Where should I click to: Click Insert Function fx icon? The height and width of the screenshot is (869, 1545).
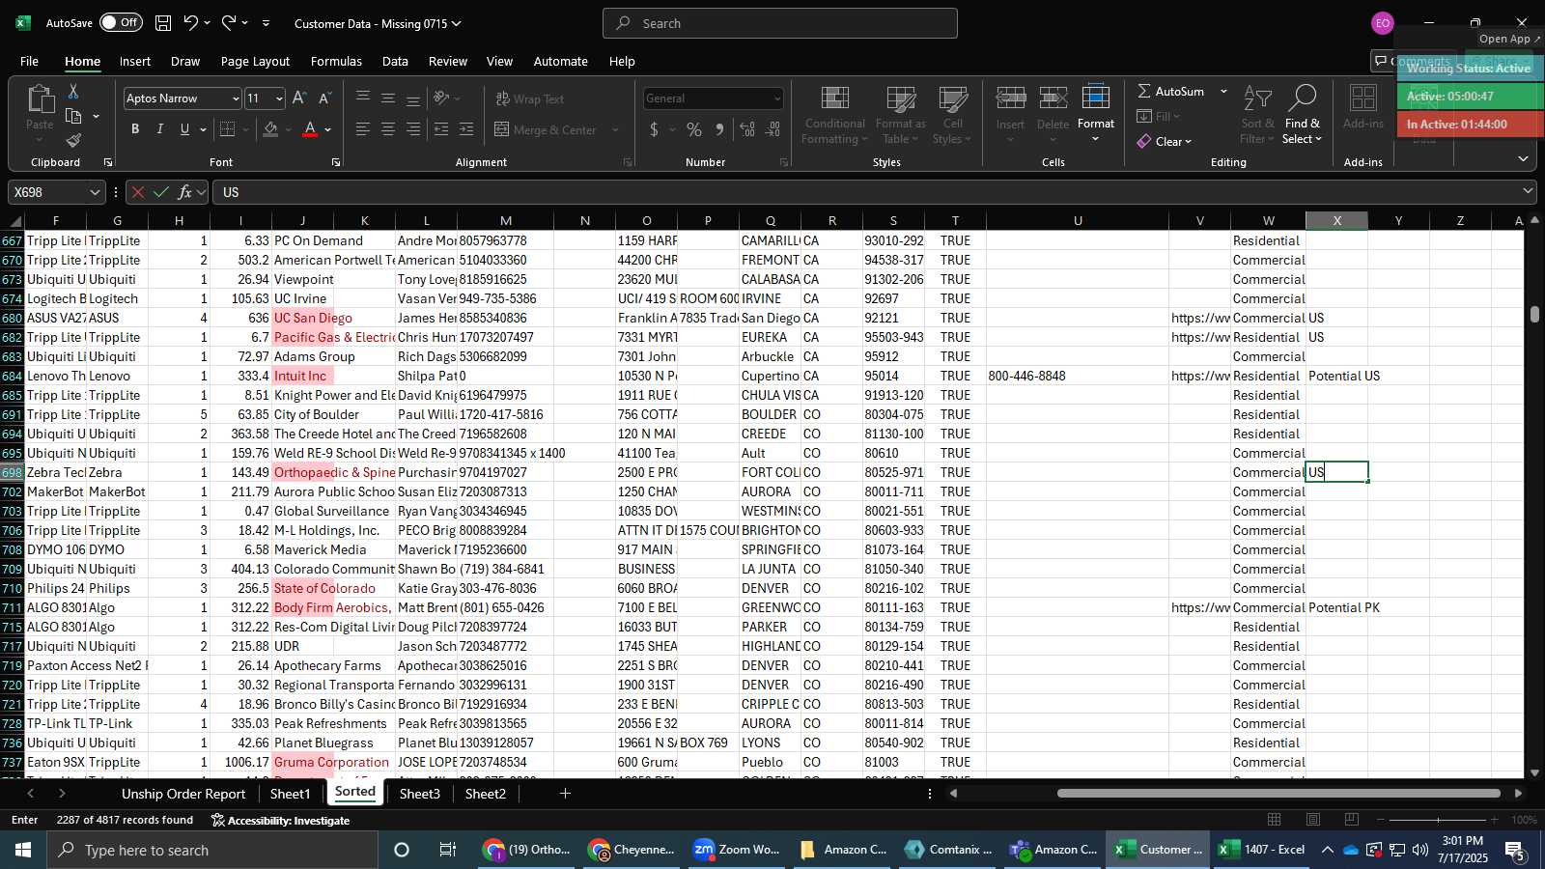point(184,192)
